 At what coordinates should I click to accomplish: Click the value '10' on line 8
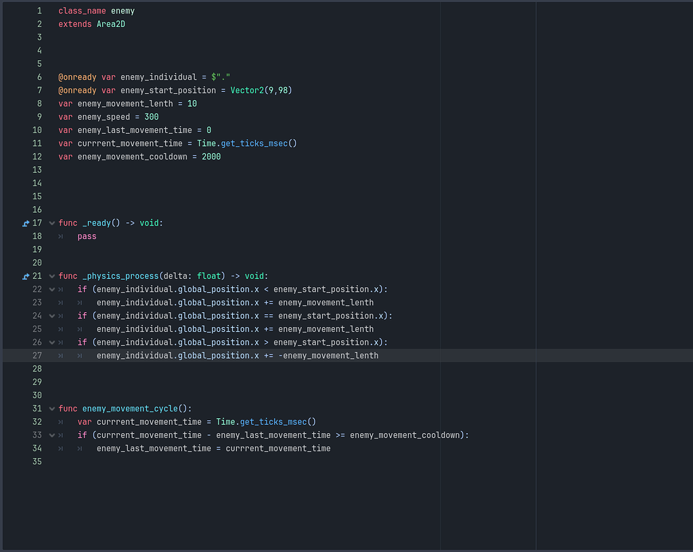point(192,103)
